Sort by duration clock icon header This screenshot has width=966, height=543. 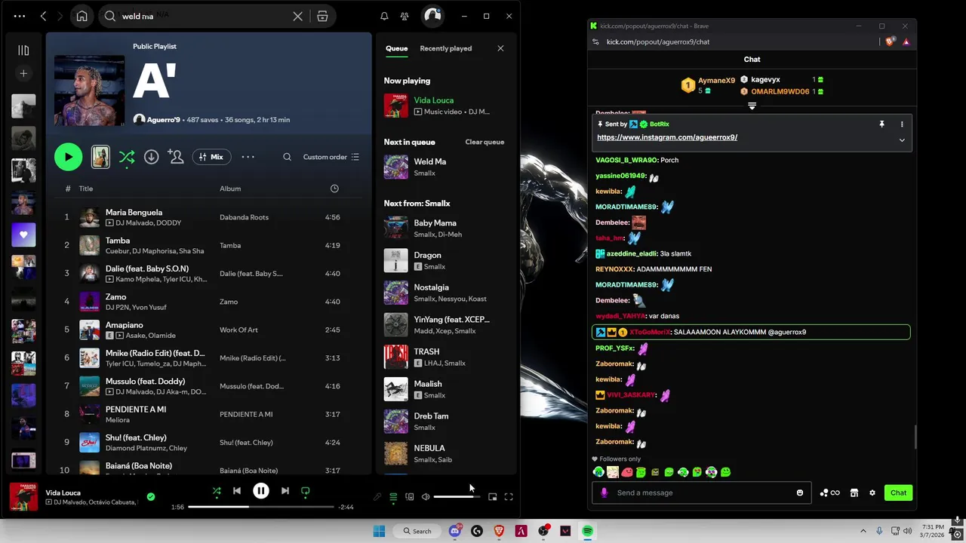[334, 189]
